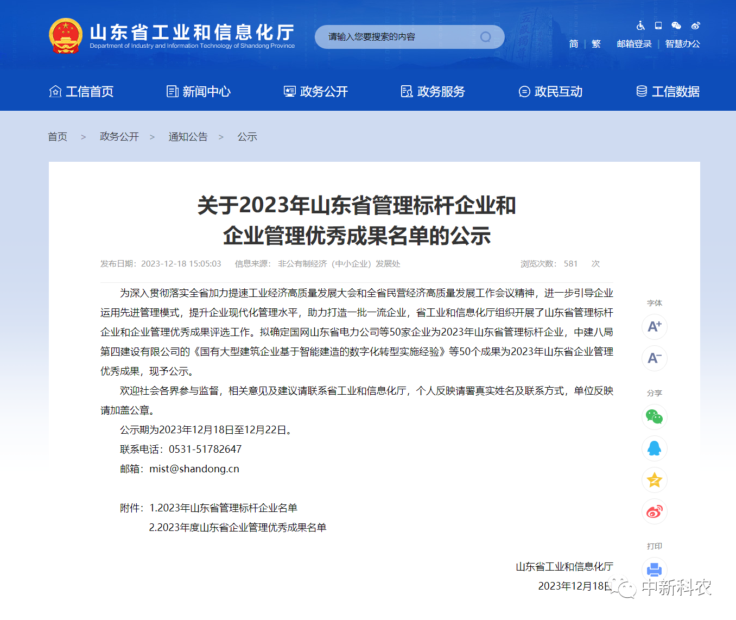Decrease font size with A- button

[655, 358]
